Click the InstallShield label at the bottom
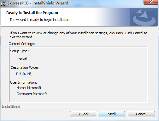The width and height of the screenshot is (159, 121). tap(11, 106)
